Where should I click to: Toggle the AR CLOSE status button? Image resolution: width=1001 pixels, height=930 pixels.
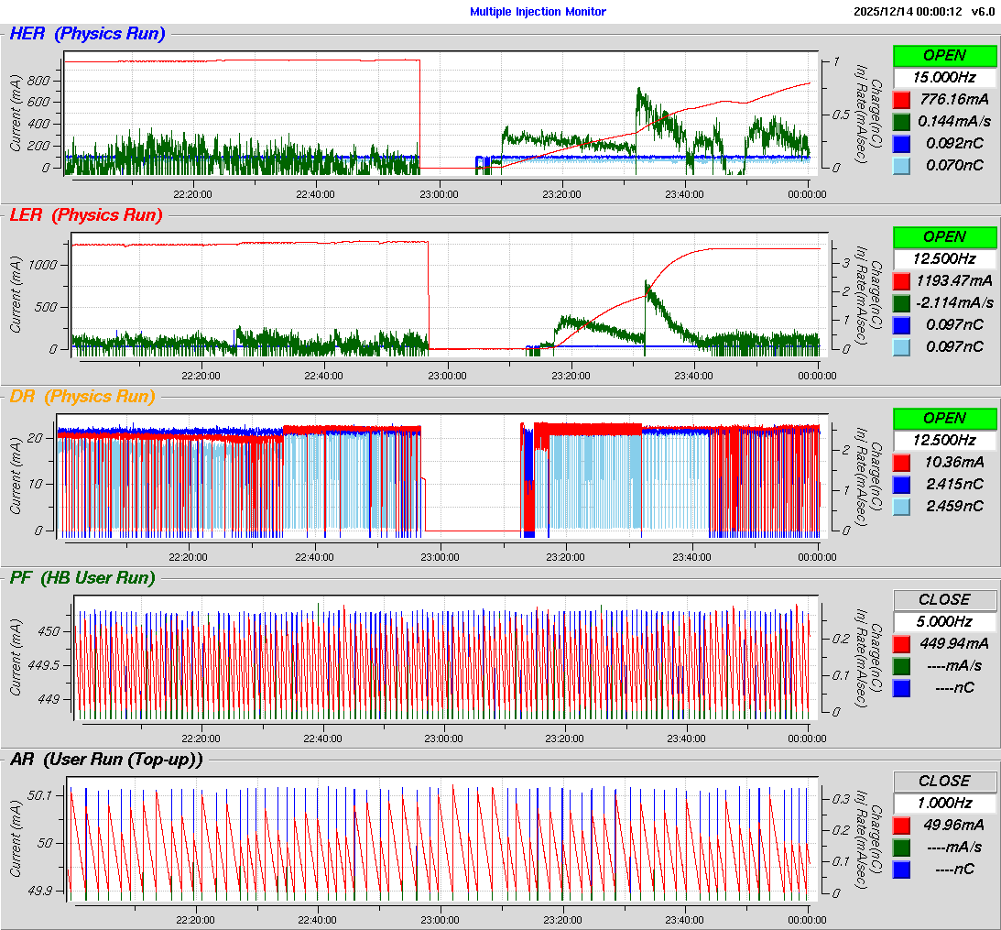pos(944,781)
